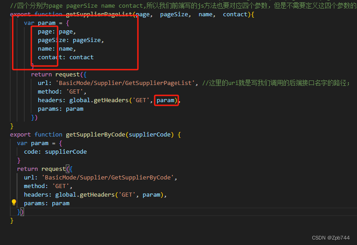This screenshot has height=245, width=357.
Task: Click the Chinese comment after the GetSupplierPageList url
Action: (x=276, y=83)
